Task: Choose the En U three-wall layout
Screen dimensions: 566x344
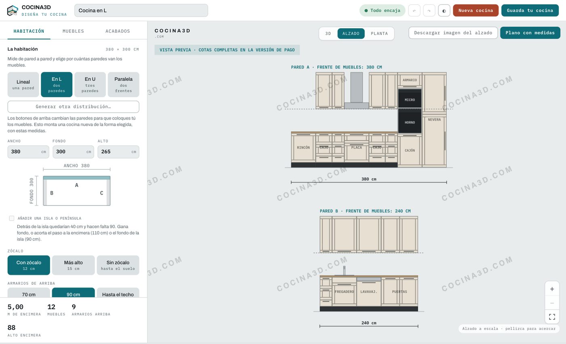Action: pyautogui.click(x=90, y=84)
